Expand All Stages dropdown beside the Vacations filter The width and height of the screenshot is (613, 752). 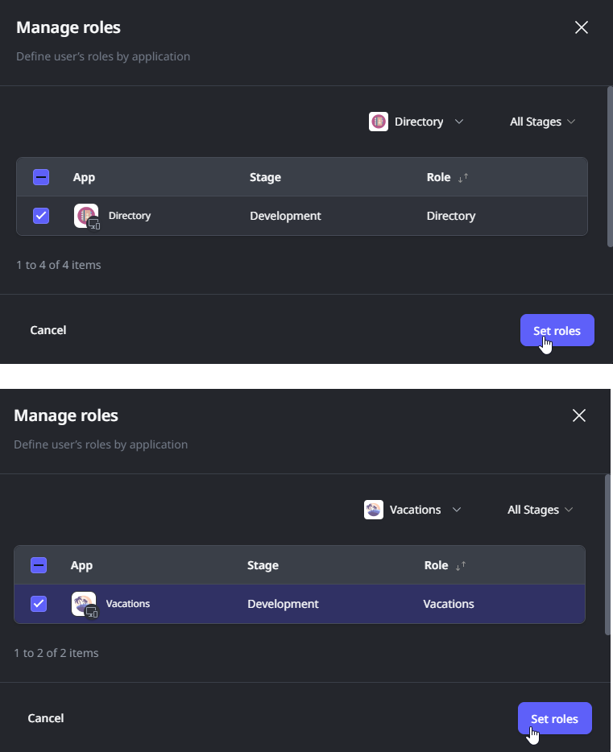coord(540,510)
